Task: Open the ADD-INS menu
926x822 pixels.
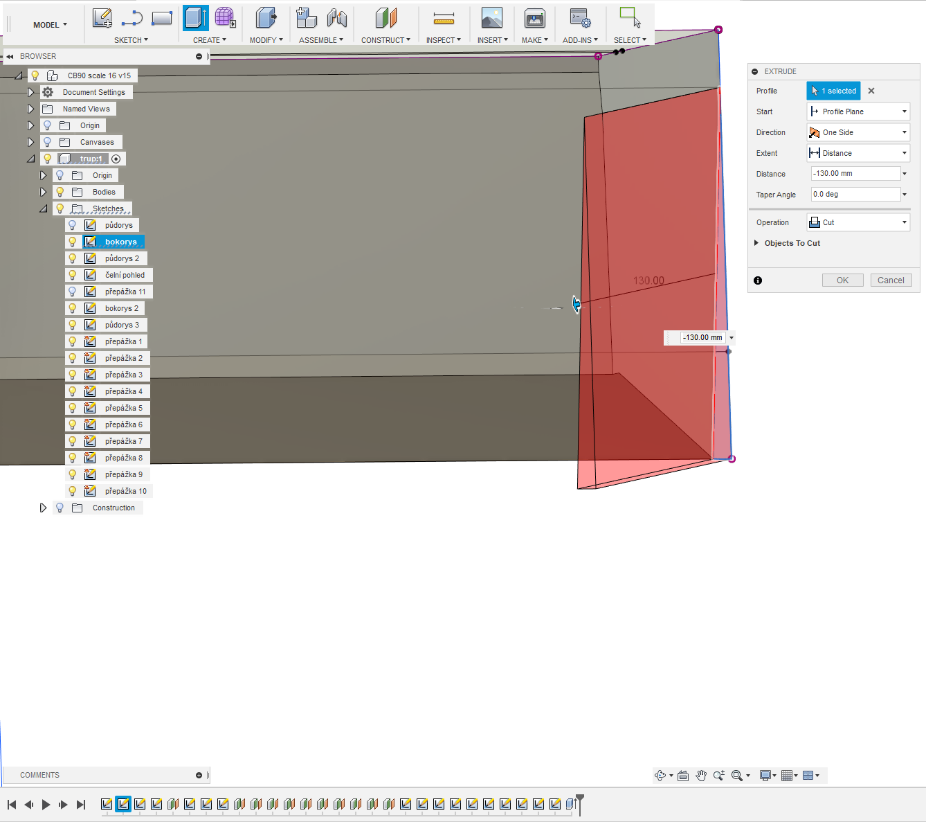Action: coord(580,40)
